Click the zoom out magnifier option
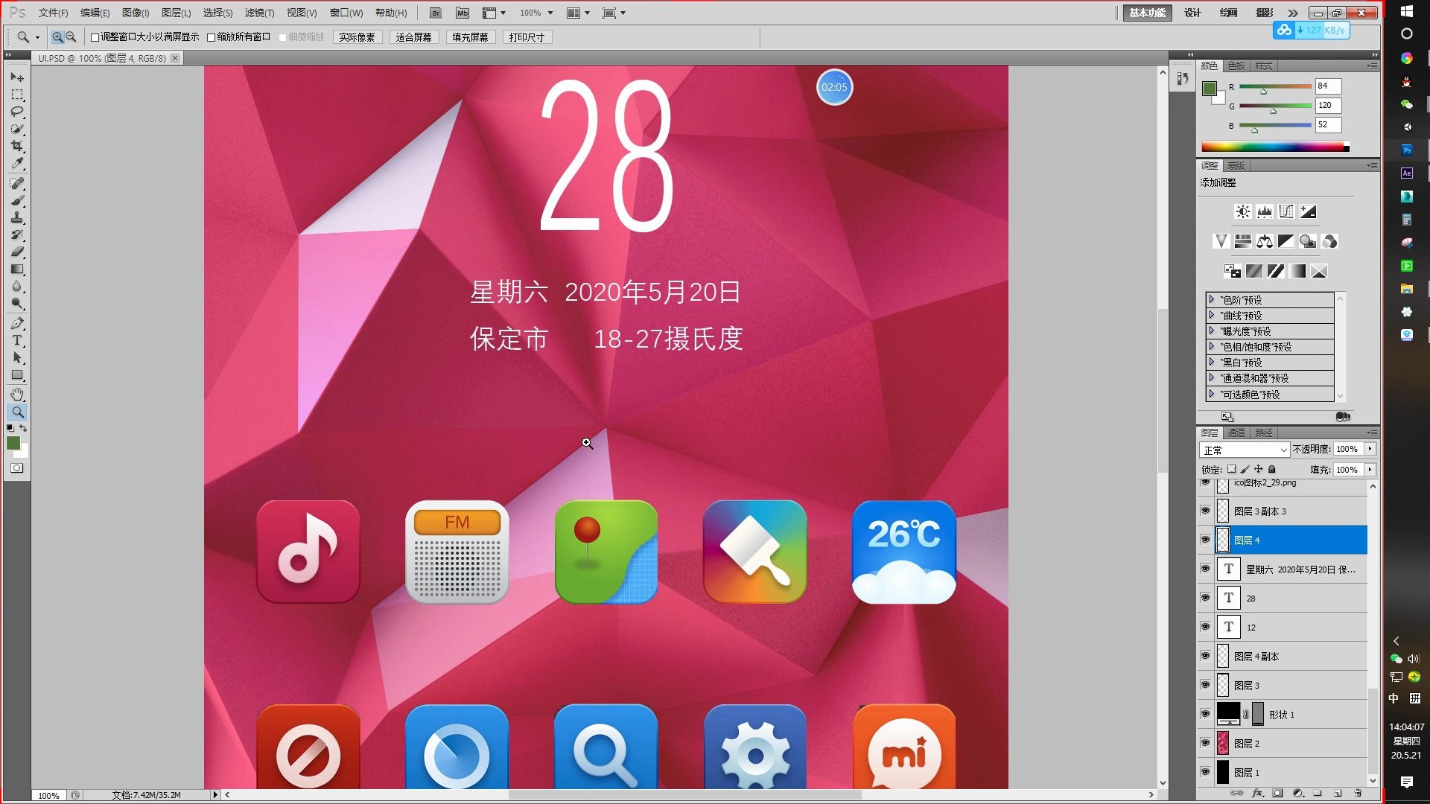The width and height of the screenshot is (1430, 804). click(x=71, y=36)
